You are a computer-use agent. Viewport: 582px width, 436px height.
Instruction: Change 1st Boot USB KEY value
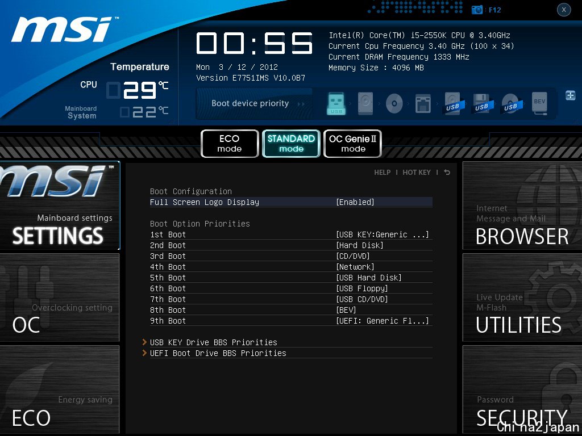(x=383, y=234)
